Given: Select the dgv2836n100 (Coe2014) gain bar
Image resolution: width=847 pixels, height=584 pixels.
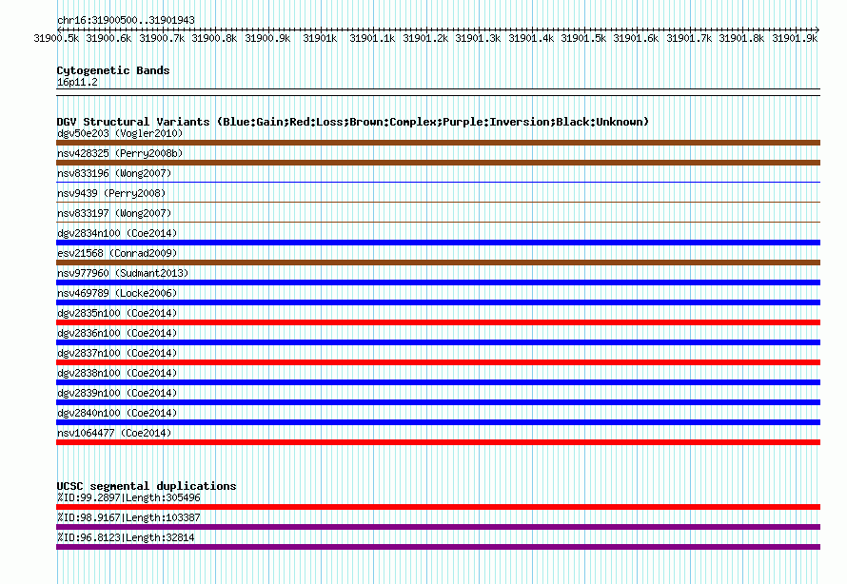Looking at the screenshot, I should point(438,342).
